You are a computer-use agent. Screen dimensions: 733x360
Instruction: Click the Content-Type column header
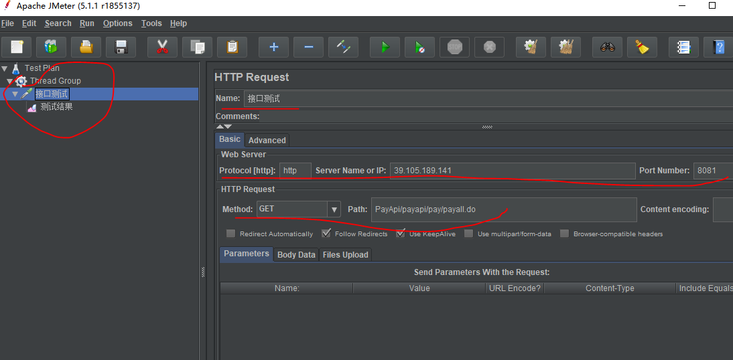tap(610, 288)
